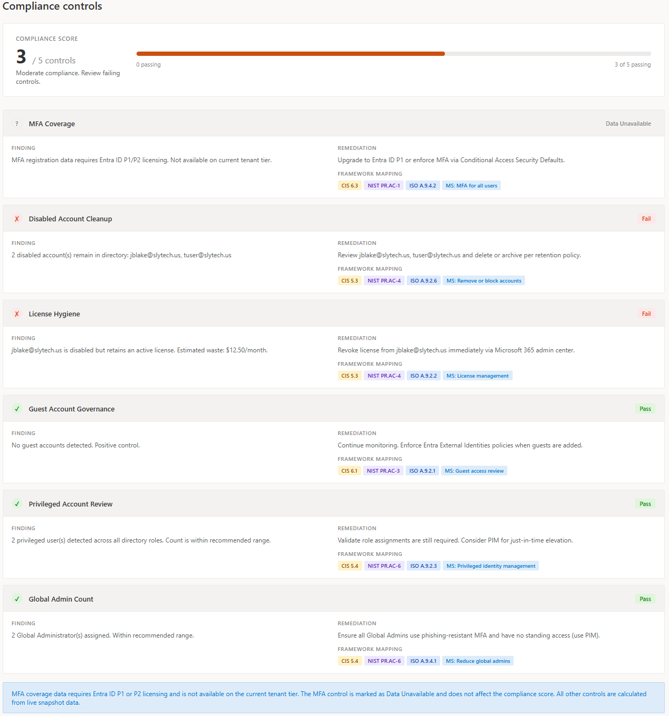Click 'Ensure all Global Admins use phishing-resistant MFA' text
Image resolution: width=669 pixels, height=716 pixels.
[469, 635]
